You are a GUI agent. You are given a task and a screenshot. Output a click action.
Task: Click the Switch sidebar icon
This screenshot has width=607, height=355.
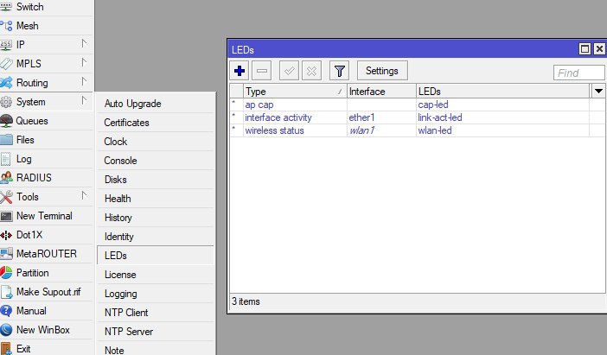[x=6, y=7]
